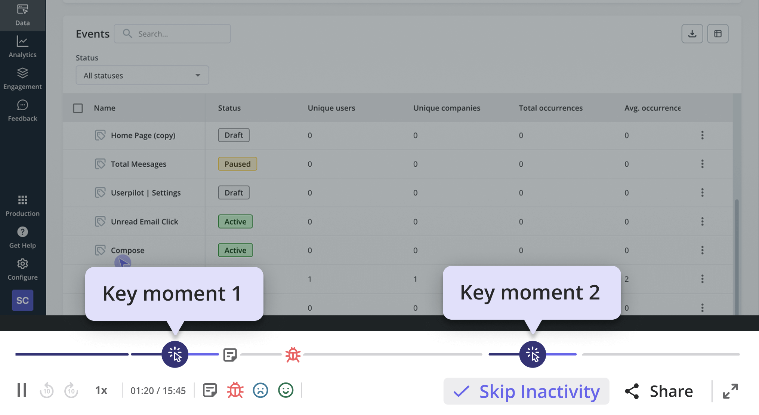This screenshot has width=759, height=415.
Task: Pause the session replay playback
Action: pos(22,390)
